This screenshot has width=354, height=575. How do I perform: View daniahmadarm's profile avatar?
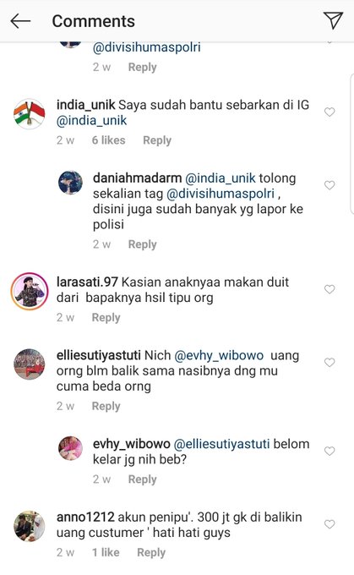[70, 183]
